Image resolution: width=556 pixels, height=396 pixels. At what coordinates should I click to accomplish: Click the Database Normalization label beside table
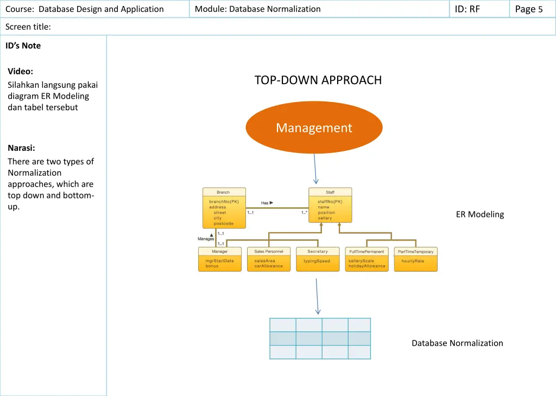point(457,343)
